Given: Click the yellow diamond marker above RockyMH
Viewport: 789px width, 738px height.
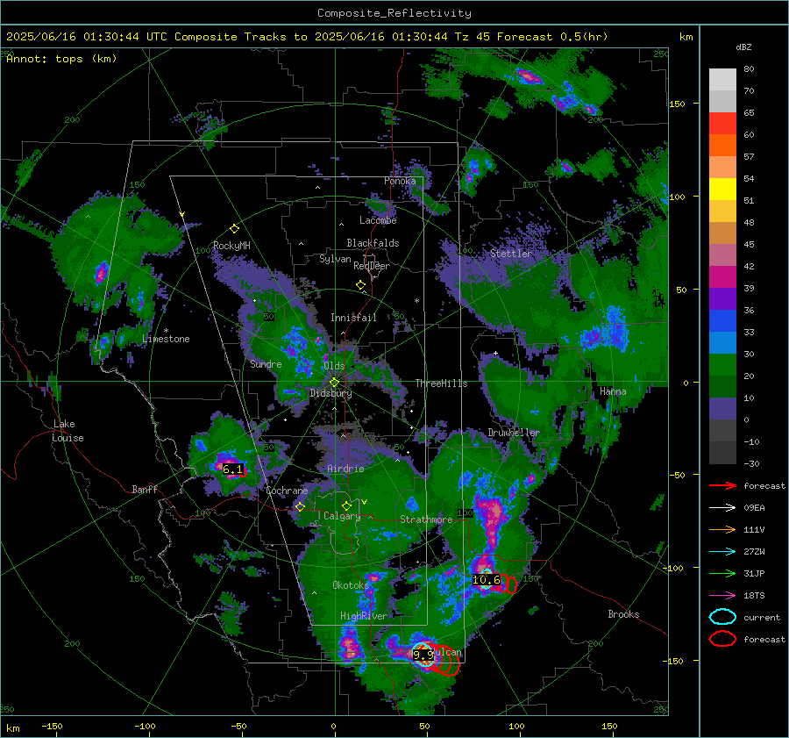Looking at the screenshot, I should point(234,229).
